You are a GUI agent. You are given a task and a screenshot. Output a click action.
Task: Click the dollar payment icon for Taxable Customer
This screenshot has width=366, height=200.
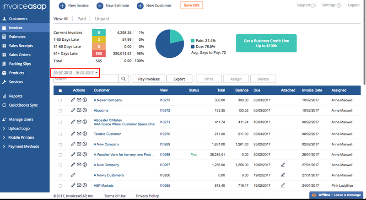pos(85,134)
